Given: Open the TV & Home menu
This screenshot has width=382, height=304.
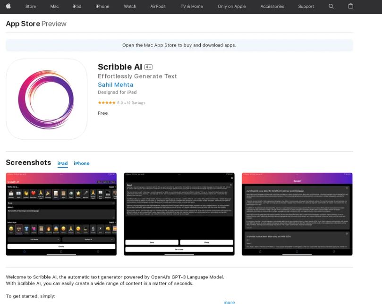Looking at the screenshot, I should pos(192,7).
